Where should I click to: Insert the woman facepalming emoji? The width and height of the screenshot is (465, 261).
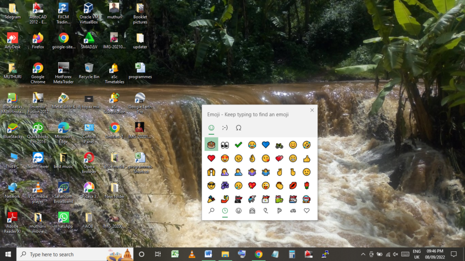pos(225,172)
